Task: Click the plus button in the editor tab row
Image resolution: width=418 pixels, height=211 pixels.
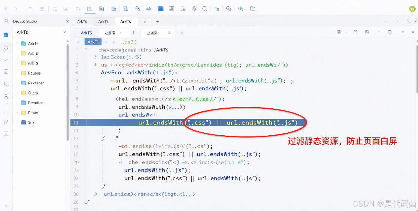Action: pyautogui.click(x=133, y=33)
